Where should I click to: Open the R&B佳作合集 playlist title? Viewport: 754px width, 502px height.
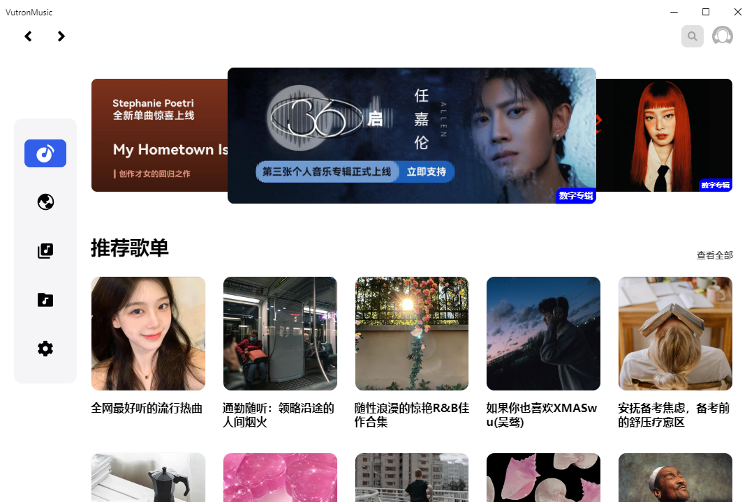point(411,414)
